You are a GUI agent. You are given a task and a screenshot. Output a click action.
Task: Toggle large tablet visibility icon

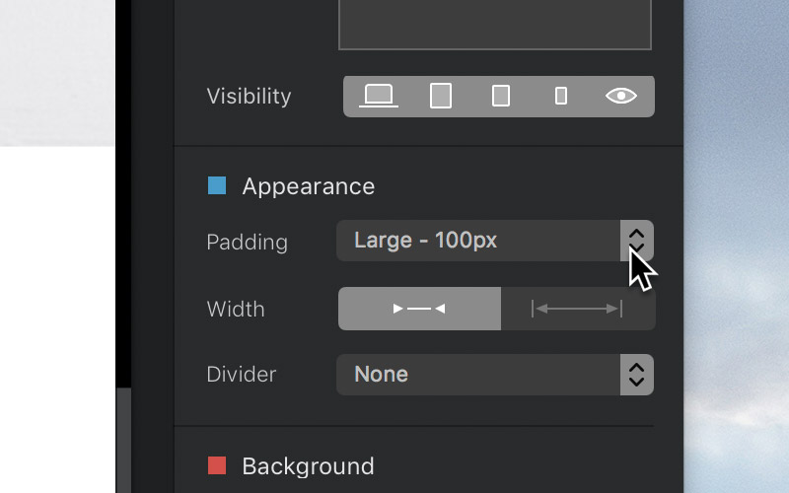440,96
